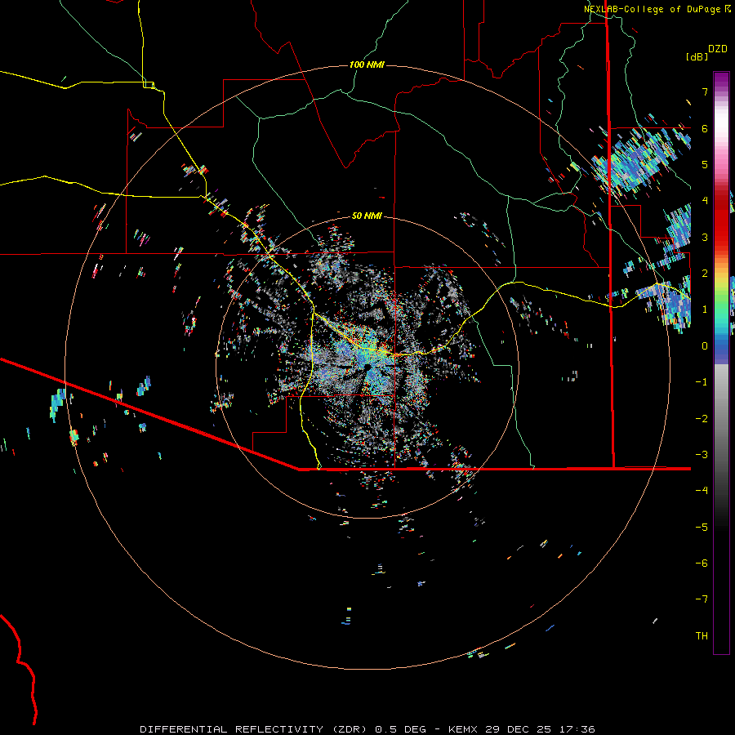Click the "-6" value on the color scale
The image size is (735, 735).
point(702,563)
